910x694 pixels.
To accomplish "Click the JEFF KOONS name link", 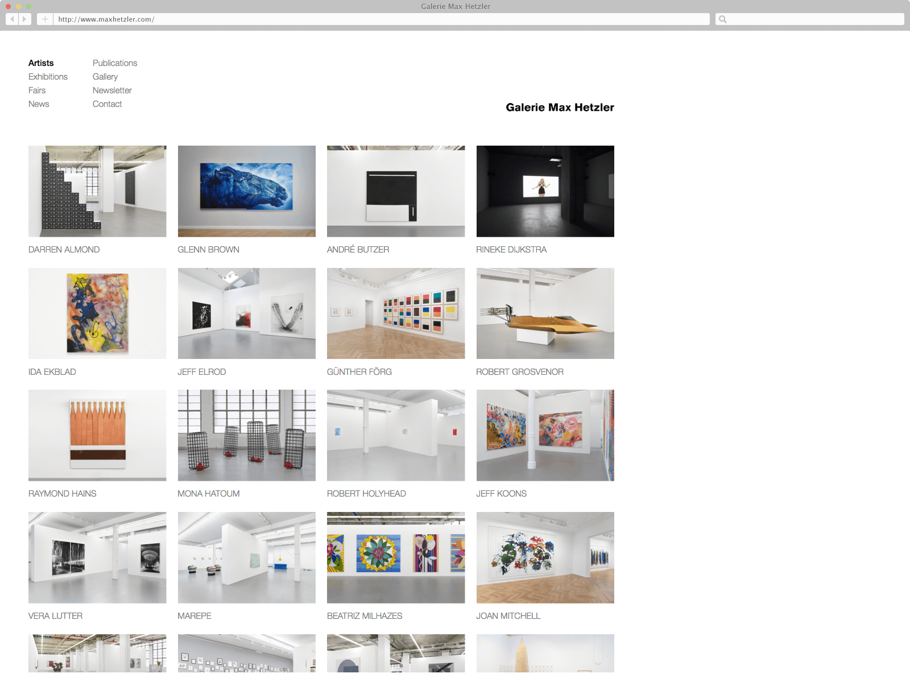I will (x=501, y=494).
